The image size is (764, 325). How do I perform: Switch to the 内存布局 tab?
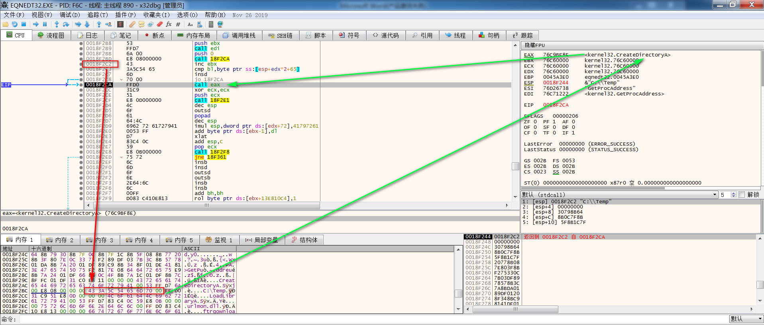(194, 35)
